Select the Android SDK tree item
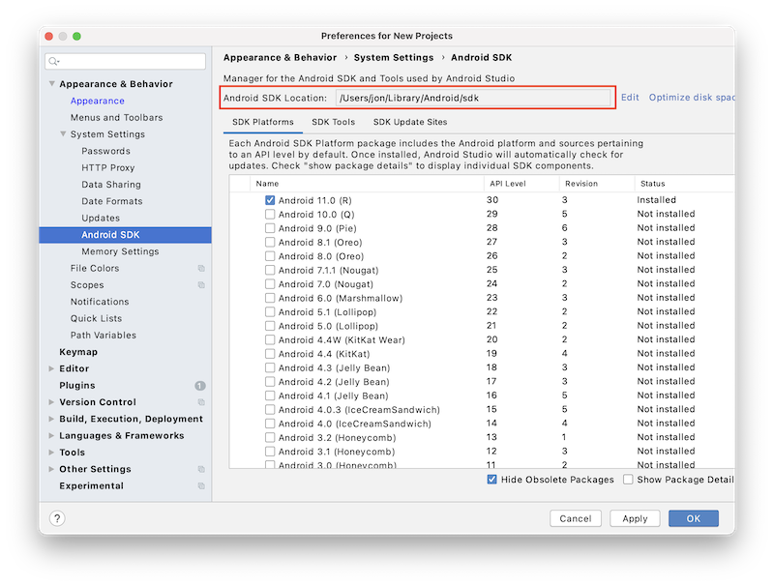The width and height of the screenshot is (774, 586). pyautogui.click(x=126, y=235)
